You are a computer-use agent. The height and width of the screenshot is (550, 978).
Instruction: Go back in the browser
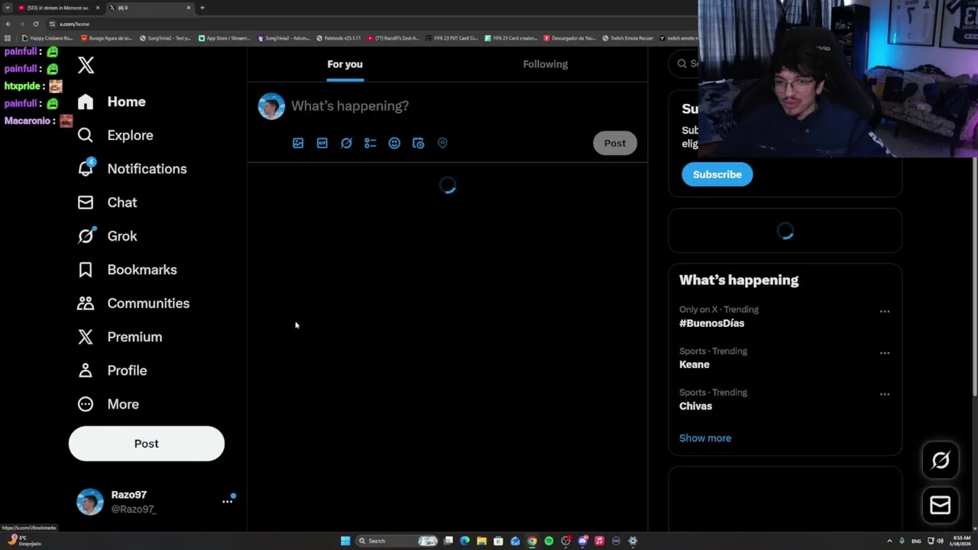[x=8, y=24]
